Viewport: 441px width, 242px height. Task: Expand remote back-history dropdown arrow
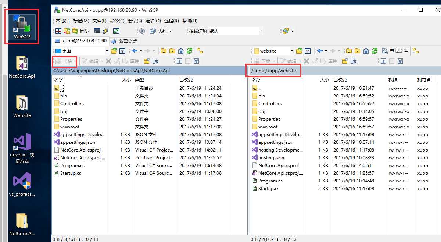(x=326, y=51)
